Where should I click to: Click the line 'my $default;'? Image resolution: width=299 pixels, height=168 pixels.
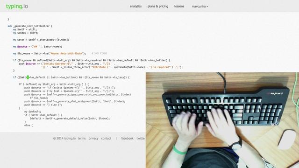(x=33, y=112)
